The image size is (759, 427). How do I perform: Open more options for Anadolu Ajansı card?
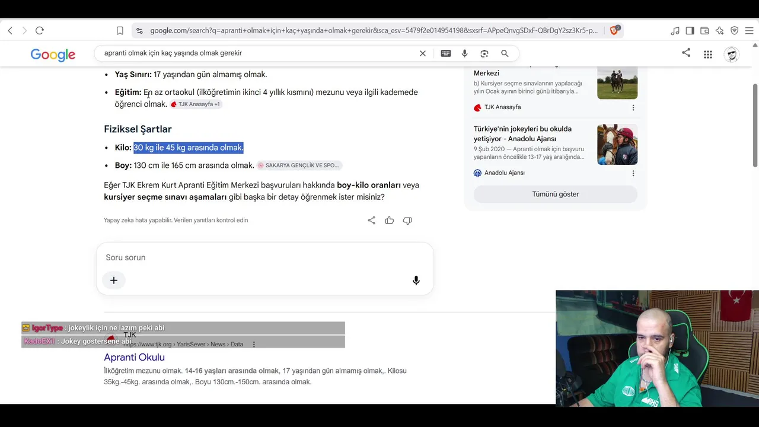pos(633,173)
